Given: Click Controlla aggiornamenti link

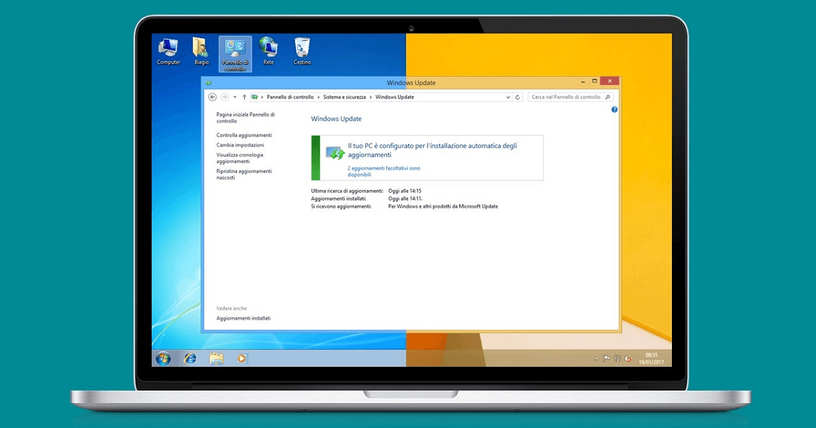Looking at the screenshot, I should pyautogui.click(x=243, y=135).
